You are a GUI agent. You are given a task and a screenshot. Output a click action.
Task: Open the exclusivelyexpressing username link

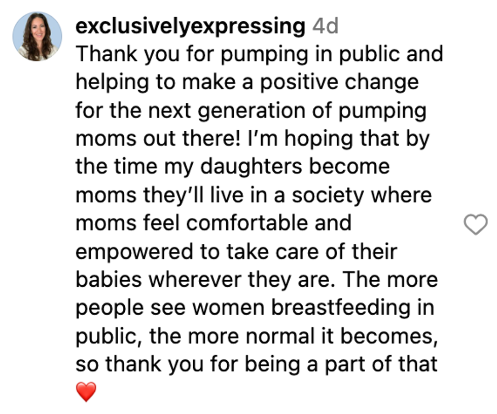[190, 27]
